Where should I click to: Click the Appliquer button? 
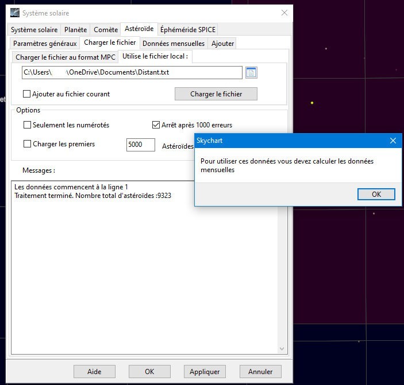[205, 372]
